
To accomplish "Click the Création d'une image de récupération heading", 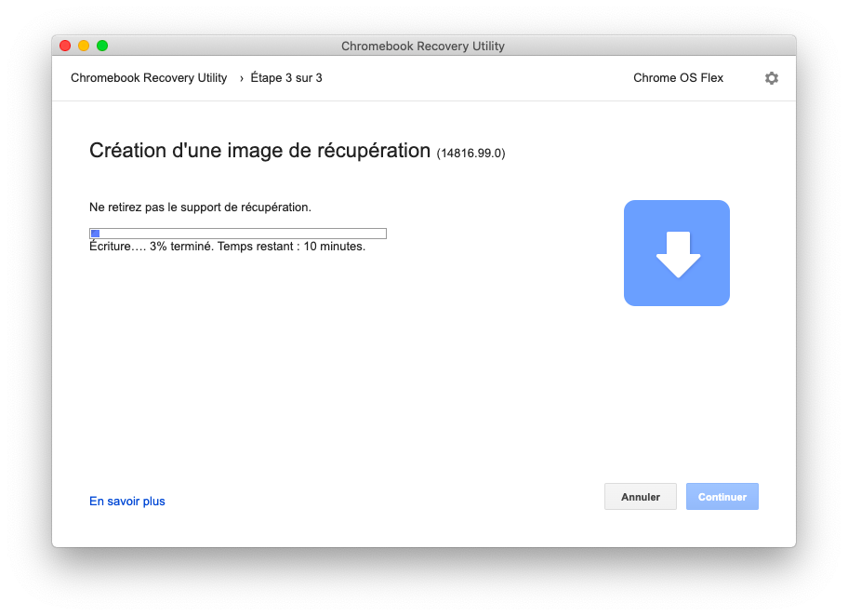I will click(x=259, y=151).
